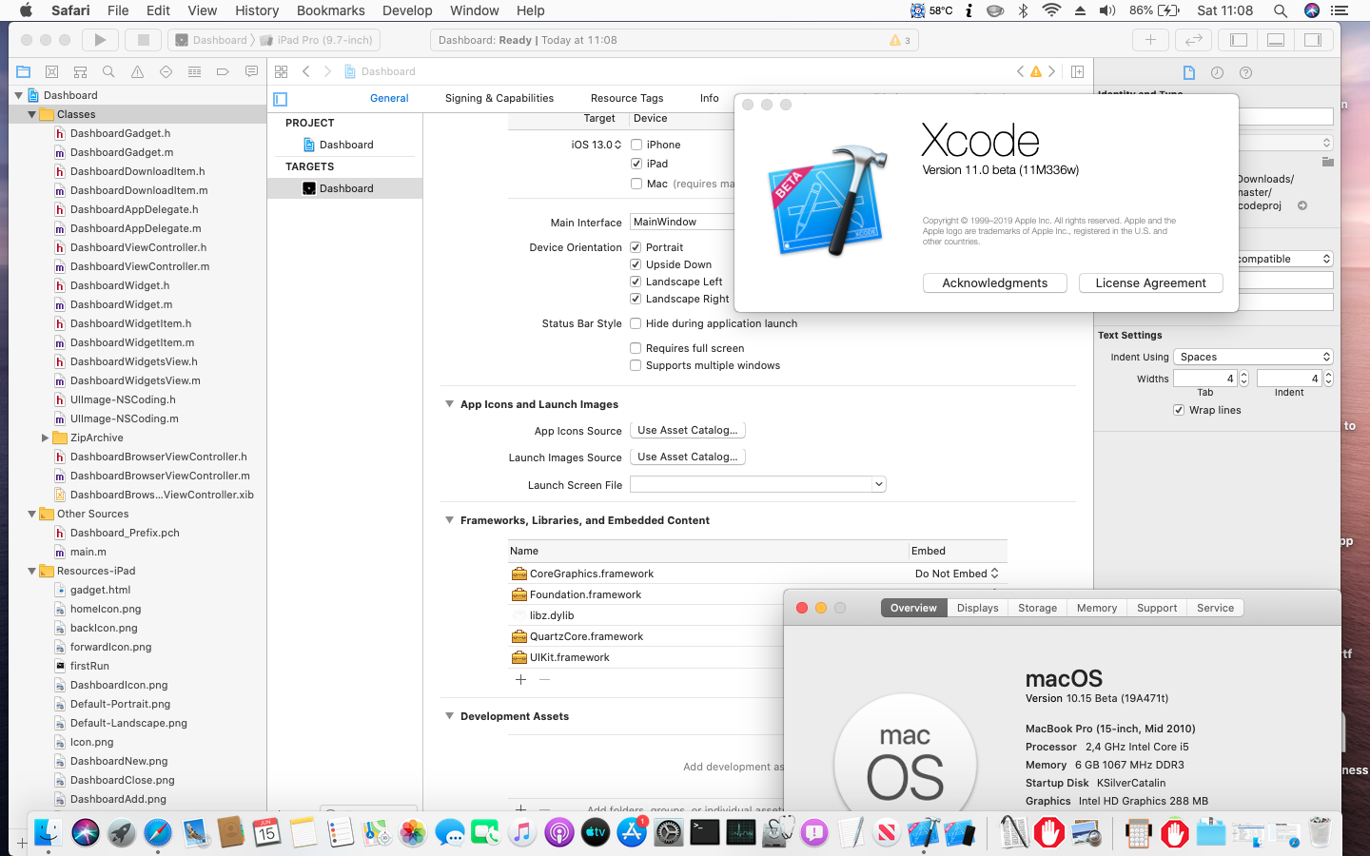Enable the Mac device checkbox
The width and height of the screenshot is (1370, 856).
click(636, 184)
